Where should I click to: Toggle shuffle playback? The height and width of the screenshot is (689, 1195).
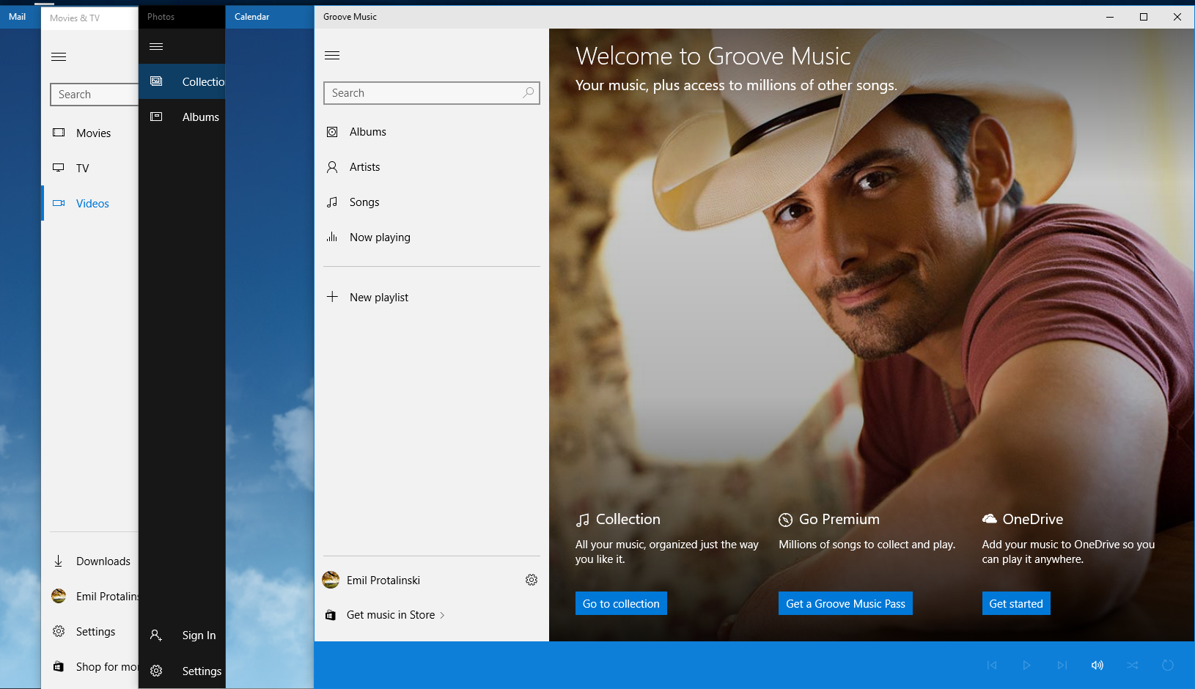[1133, 665]
